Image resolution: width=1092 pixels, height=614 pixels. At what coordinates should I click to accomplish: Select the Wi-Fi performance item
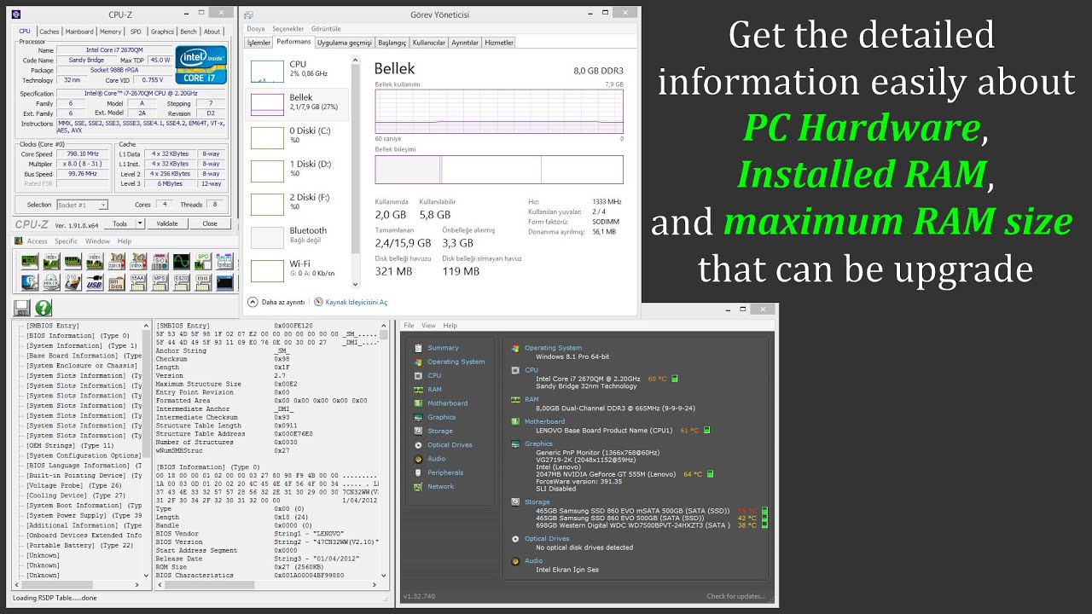297,269
